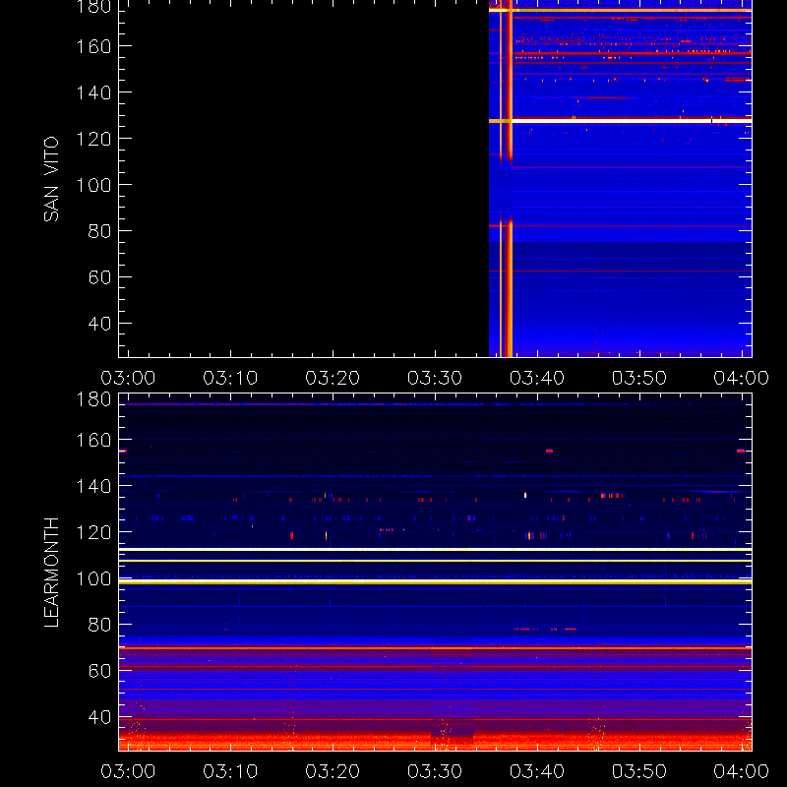The image size is (787, 787).
Task: Click 03:10 time label under San Vito plot
Action: click(x=230, y=378)
